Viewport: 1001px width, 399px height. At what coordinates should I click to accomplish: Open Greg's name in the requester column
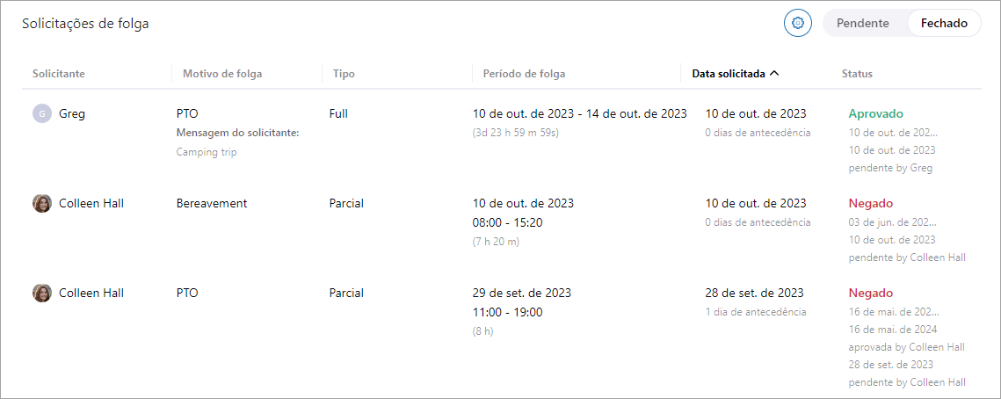point(72,113)
